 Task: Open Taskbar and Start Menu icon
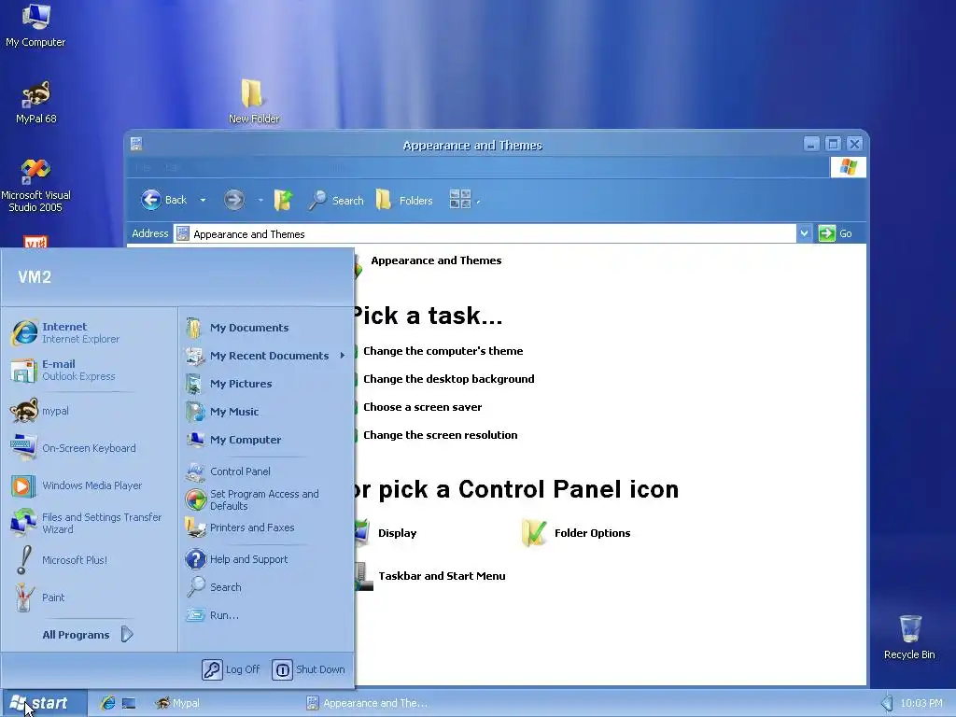430,576
